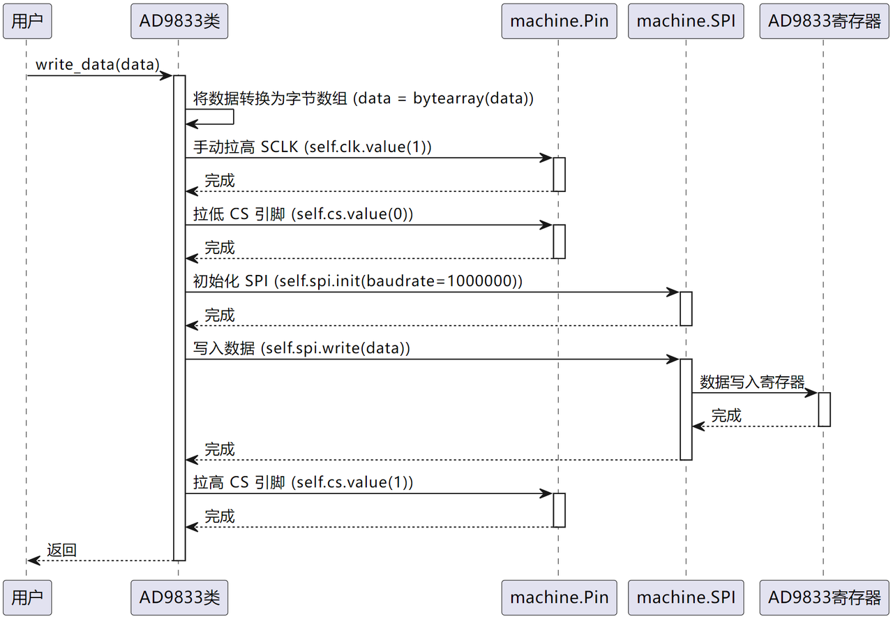Click the 手动拉高 SCLK message label
893x619 pixels.
[313, 147]
